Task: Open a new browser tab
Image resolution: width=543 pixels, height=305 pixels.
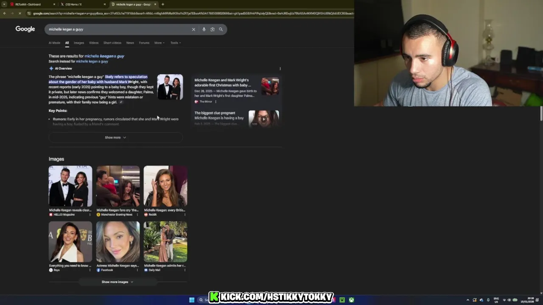Action: [163, 4]
